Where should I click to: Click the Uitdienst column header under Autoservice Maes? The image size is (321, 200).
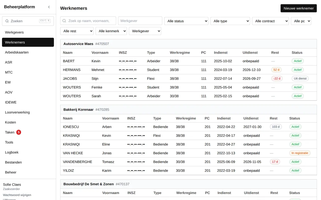[x=250, y=52]
